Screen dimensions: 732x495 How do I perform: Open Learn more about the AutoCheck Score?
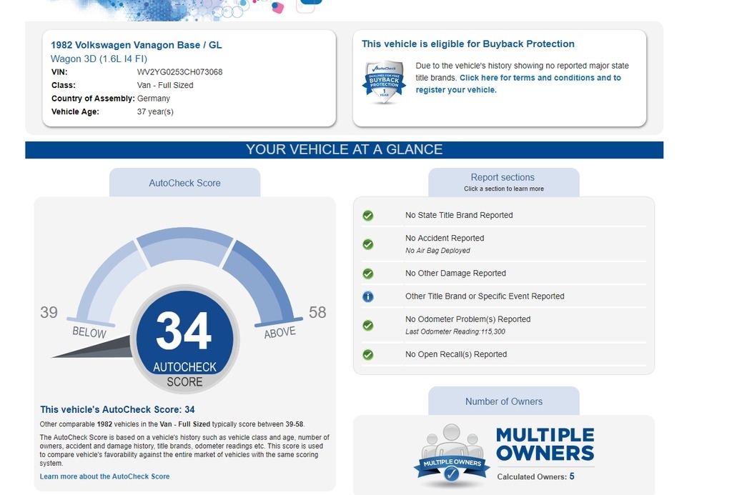pos(105,476)
